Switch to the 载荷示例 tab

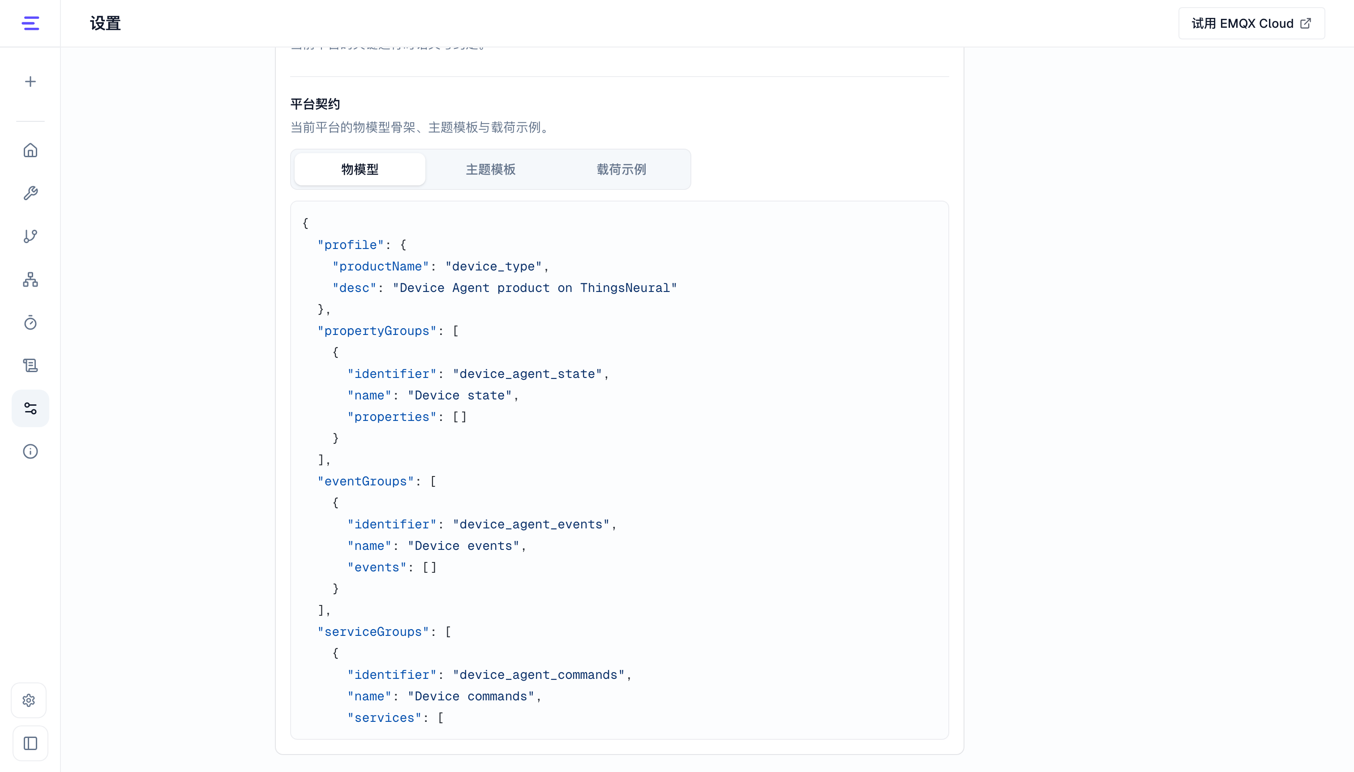coord(621,169)
